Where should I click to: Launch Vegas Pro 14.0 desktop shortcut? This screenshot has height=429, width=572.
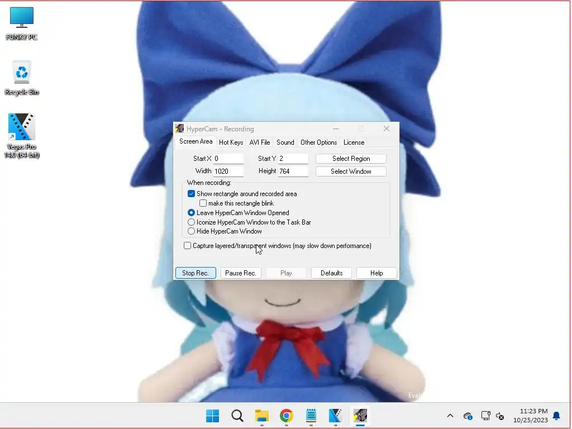click(x=22, y=136)
